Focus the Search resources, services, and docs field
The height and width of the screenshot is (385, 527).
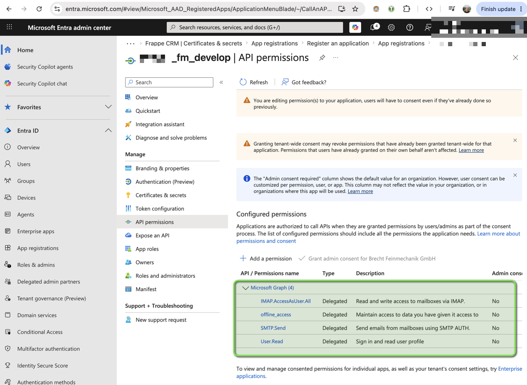[255, 27]
